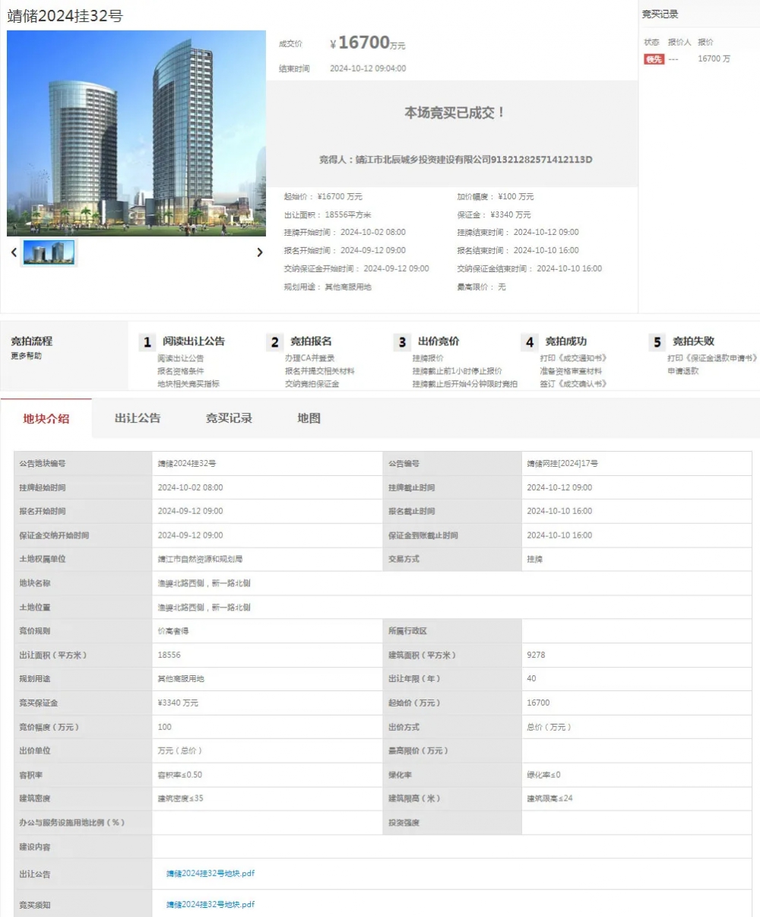
Task: Open the 挂牌截止前1小时停止报价 link
Action: [458, 371]
